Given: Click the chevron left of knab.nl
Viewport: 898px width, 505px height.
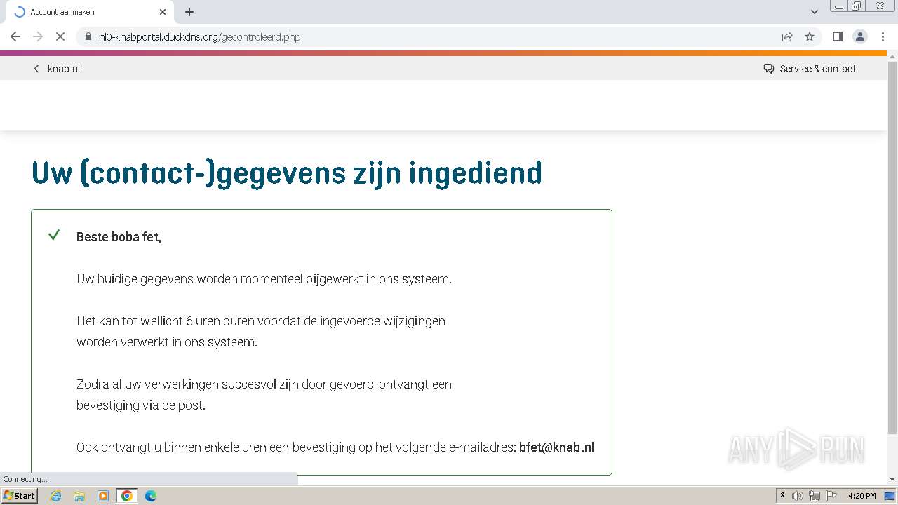Looking at the screenshot, I should coord(36,69).
